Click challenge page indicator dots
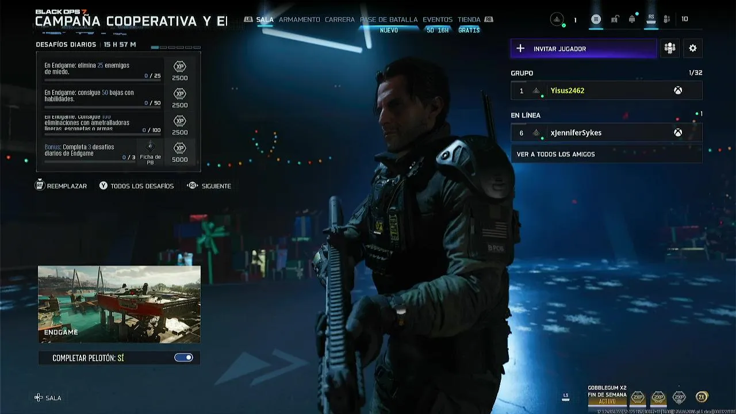 175,47
